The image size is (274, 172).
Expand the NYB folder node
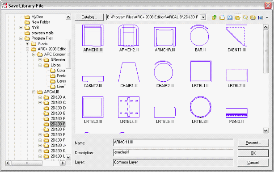tap(21, 28)
